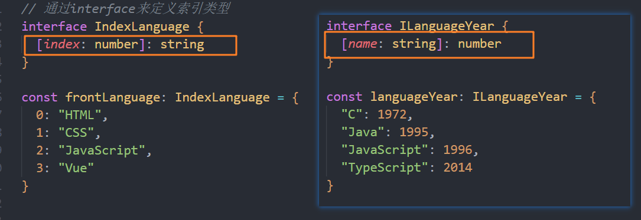Click the "Java": 1995 entry
Screen dimensions: 641x220
(x=388, y=132)
